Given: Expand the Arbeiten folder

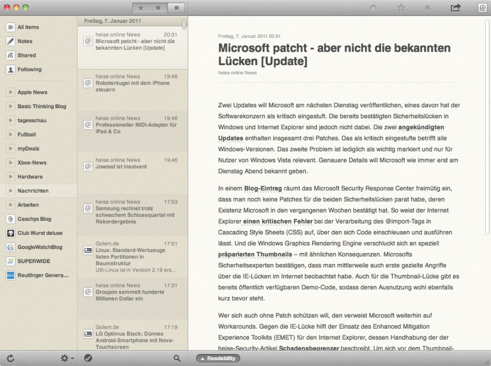Looking at the screenshot, I should click(x=11, y=205).
